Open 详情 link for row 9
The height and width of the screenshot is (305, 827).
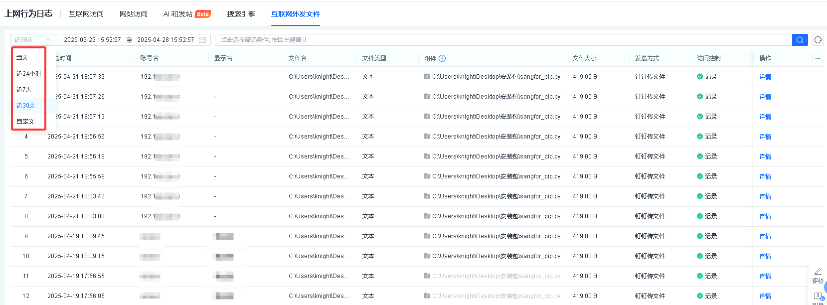click(765, 236)
